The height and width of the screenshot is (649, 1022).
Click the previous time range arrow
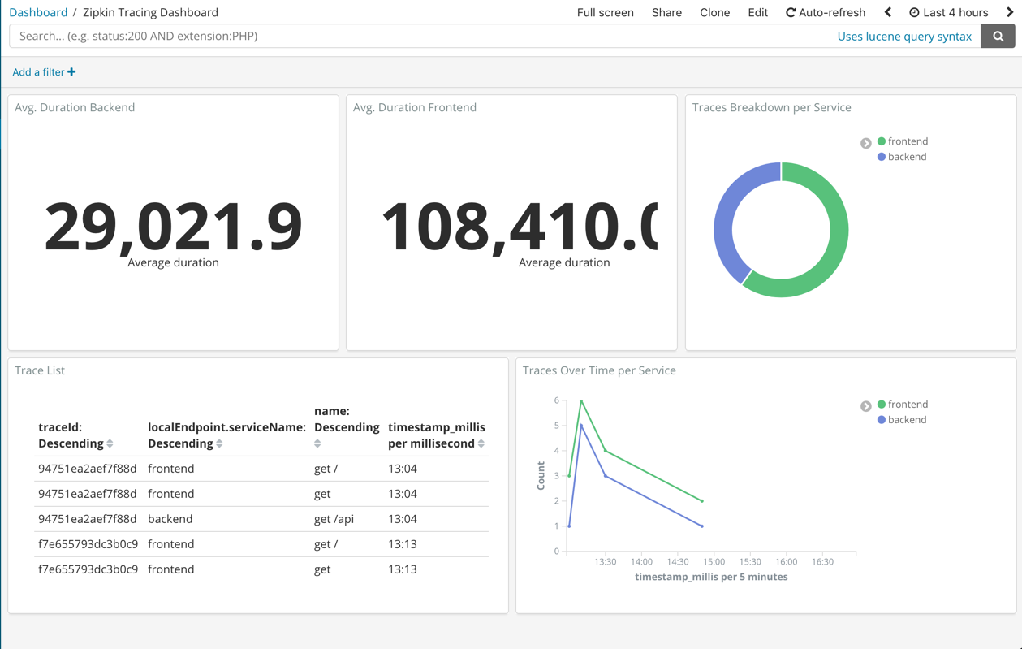coord(888,12)
